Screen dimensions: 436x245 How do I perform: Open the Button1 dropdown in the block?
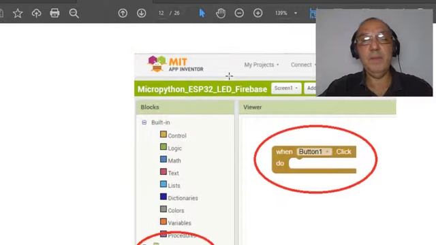(314, 152)
